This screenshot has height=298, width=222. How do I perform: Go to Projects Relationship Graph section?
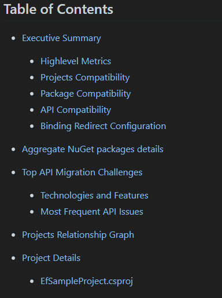pos(78,235)
